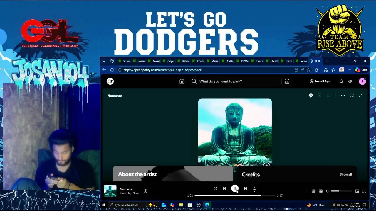Click the vinyl disc icon in Now Playing header

pyautogui.click(x=311, y=95)
